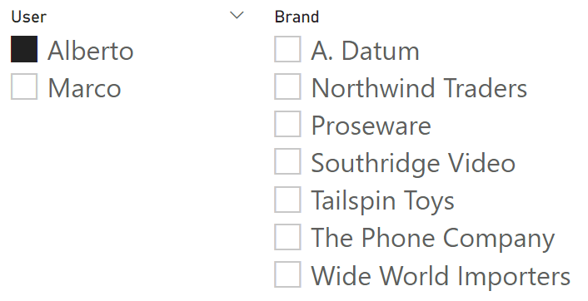Screen dimensions: 588x301
Task: Click the Brand slicer header
Action: pos(297,17)
